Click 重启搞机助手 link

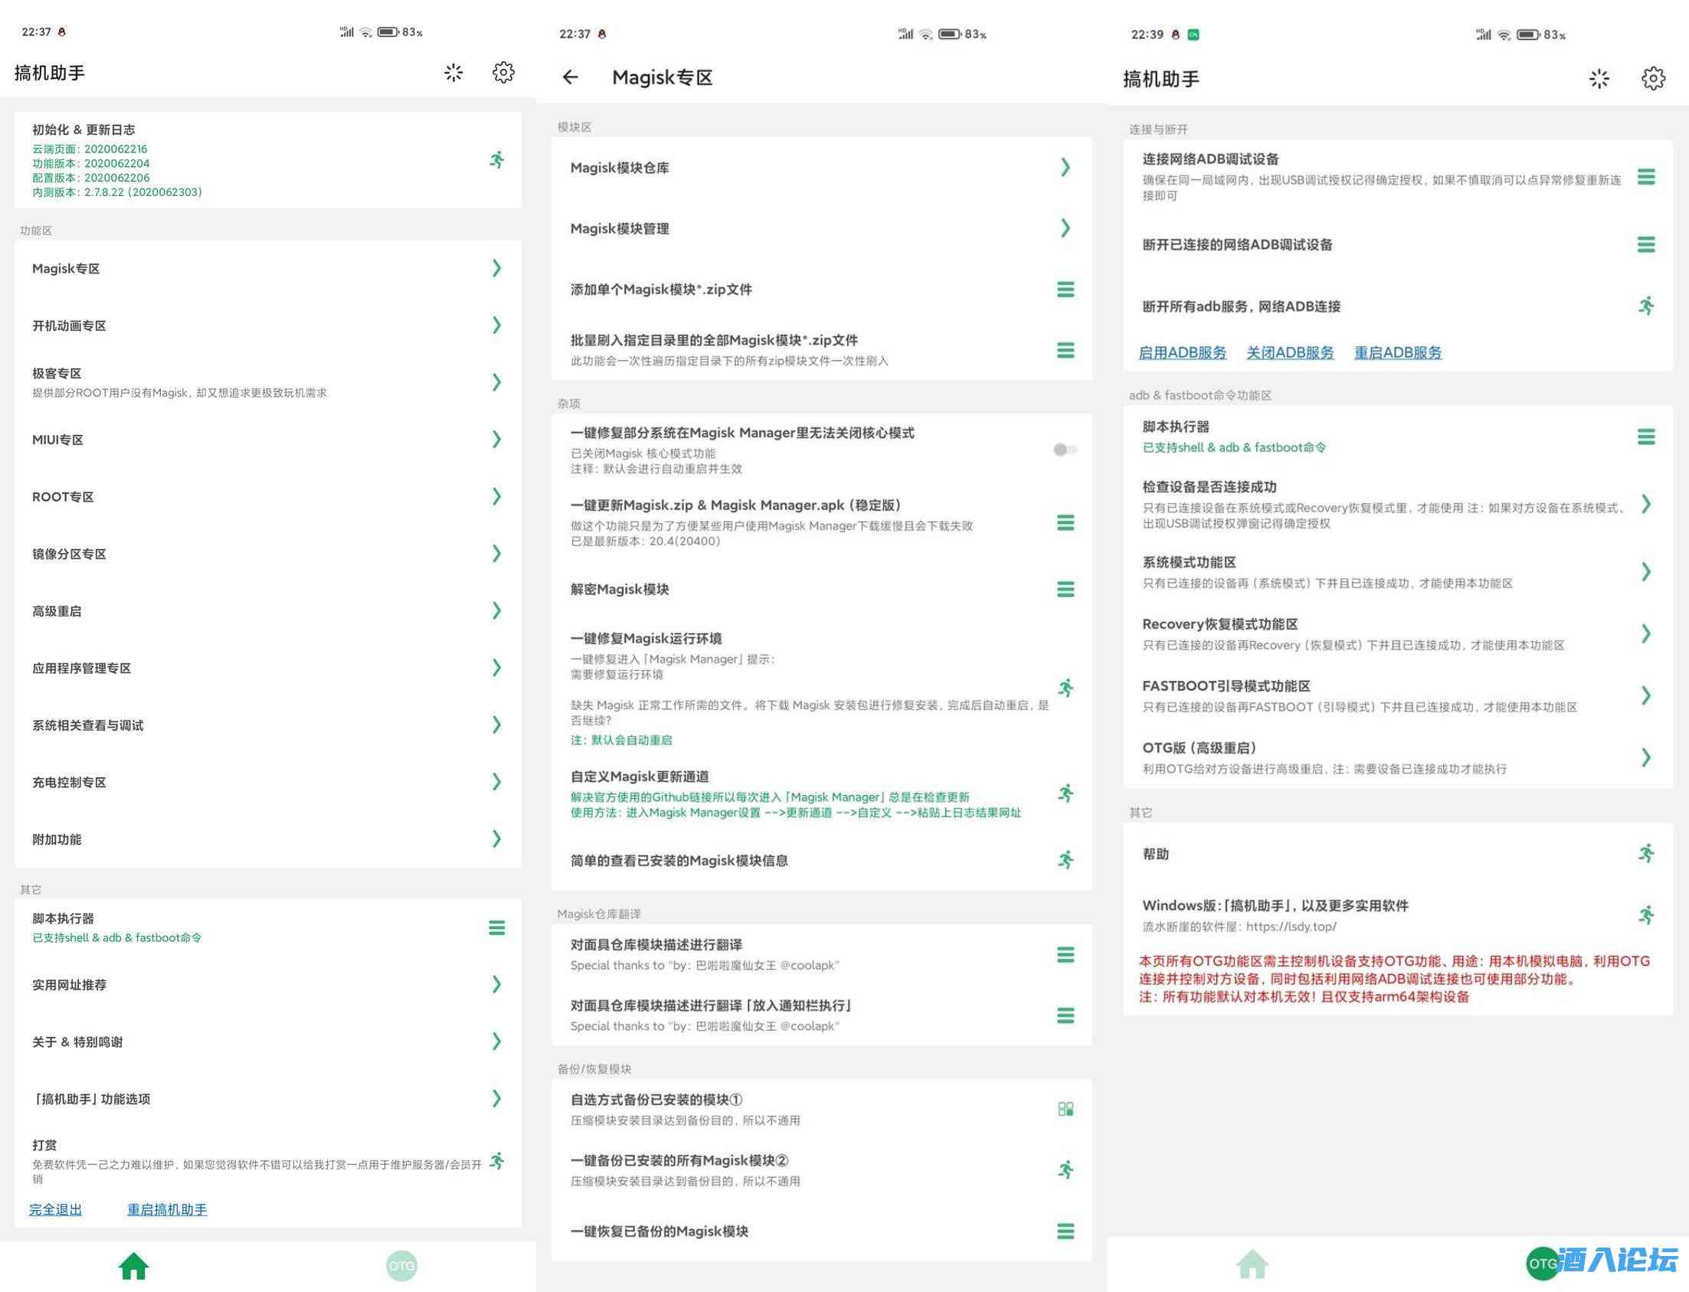click(x=167, y=1209)
